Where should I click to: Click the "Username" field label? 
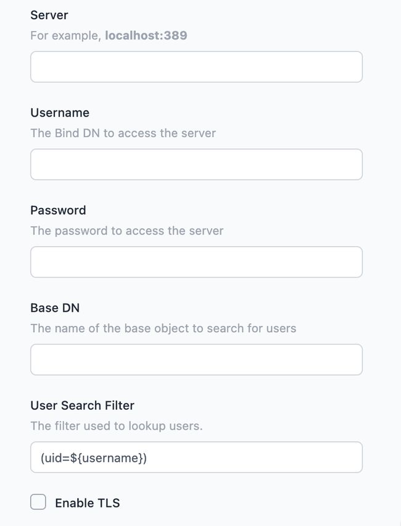60,112
